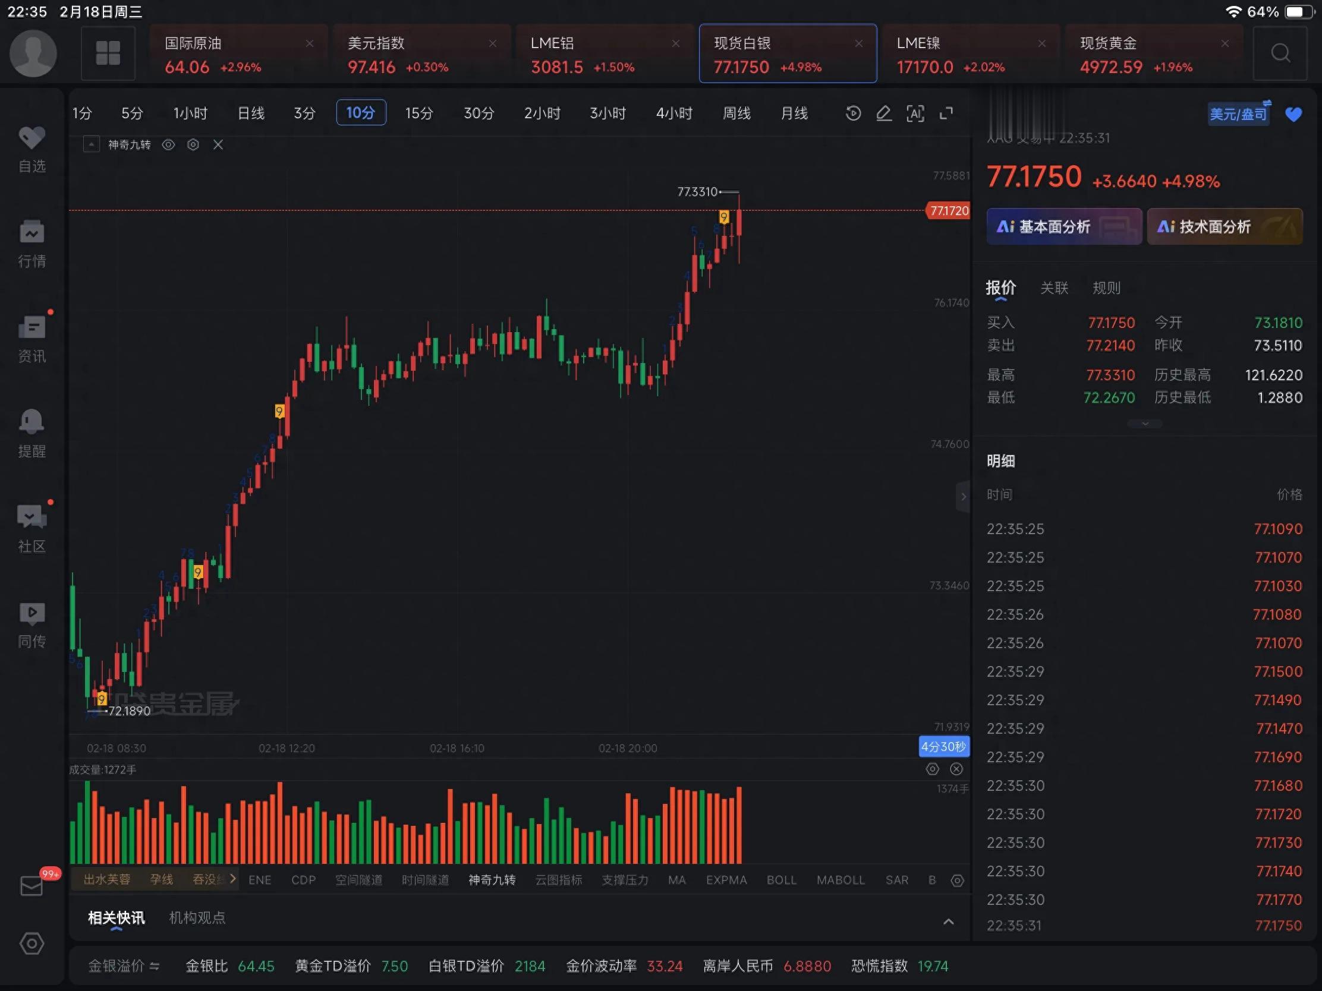
Task: Open Ai 基本面分析 button
Action: click(x=1064, y=226)
